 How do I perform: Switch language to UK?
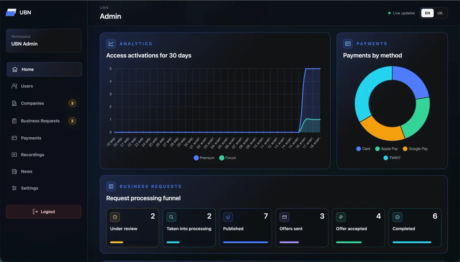[440, 13]
